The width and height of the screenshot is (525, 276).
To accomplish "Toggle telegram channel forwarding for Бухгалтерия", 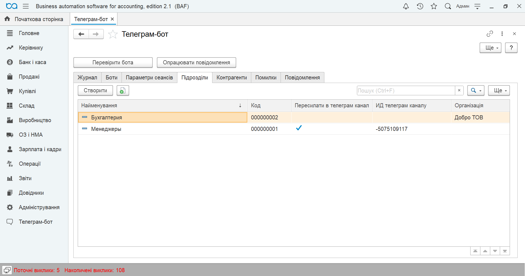I will click(x=332, y=117).
